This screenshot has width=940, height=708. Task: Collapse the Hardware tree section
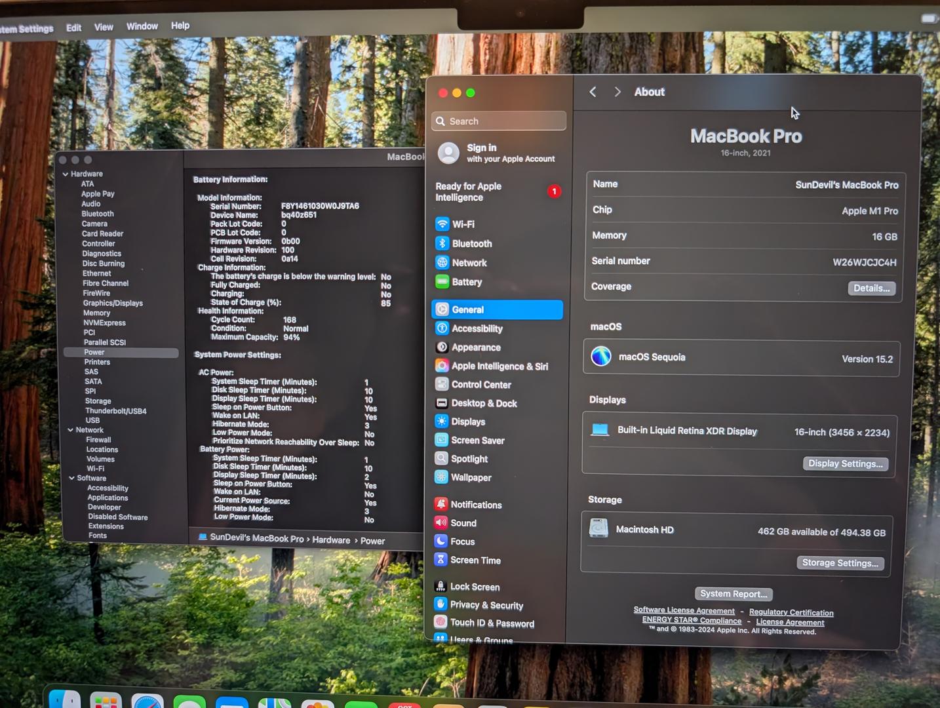66,174
